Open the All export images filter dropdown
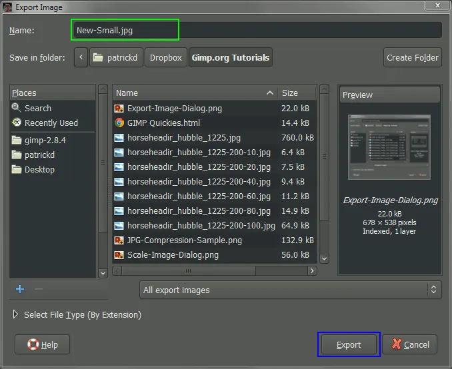The width and height of the screenshot is (452, 369). point(290,290)
